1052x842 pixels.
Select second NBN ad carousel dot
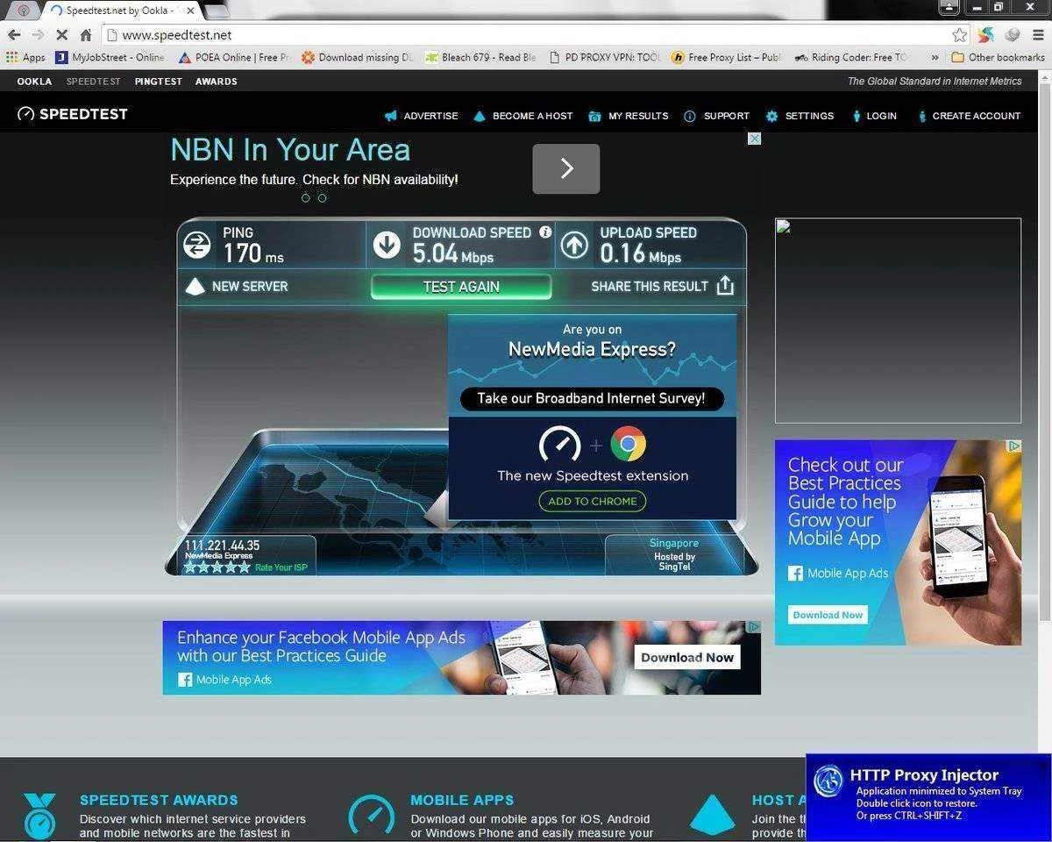tap(322, 198)
